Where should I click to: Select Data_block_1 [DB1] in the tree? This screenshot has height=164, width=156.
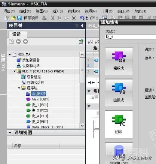tap(48, 127)
